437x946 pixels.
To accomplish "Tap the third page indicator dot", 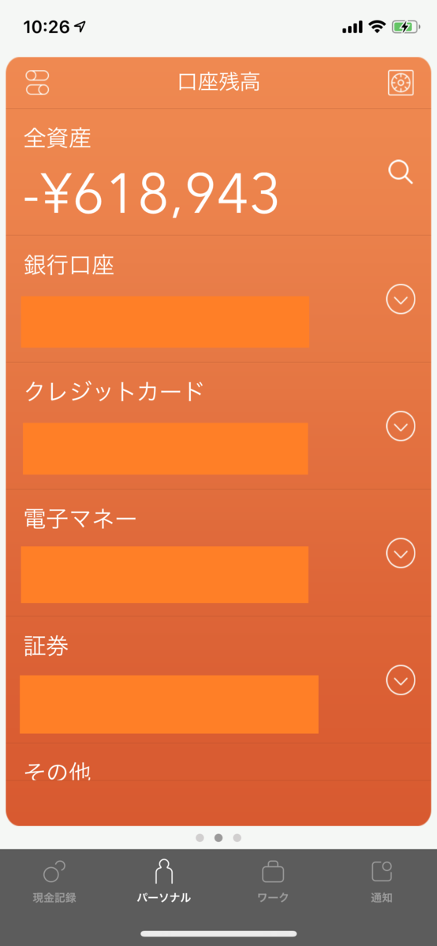I will (237, 837).
